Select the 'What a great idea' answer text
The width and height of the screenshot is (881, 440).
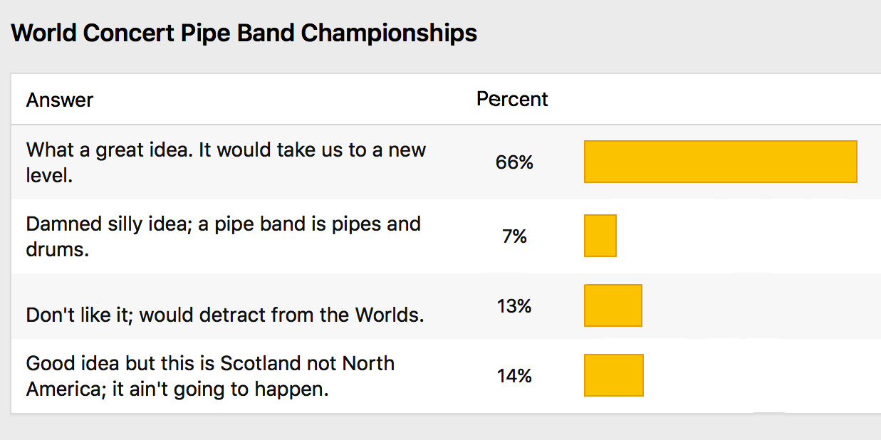[226, 162]
